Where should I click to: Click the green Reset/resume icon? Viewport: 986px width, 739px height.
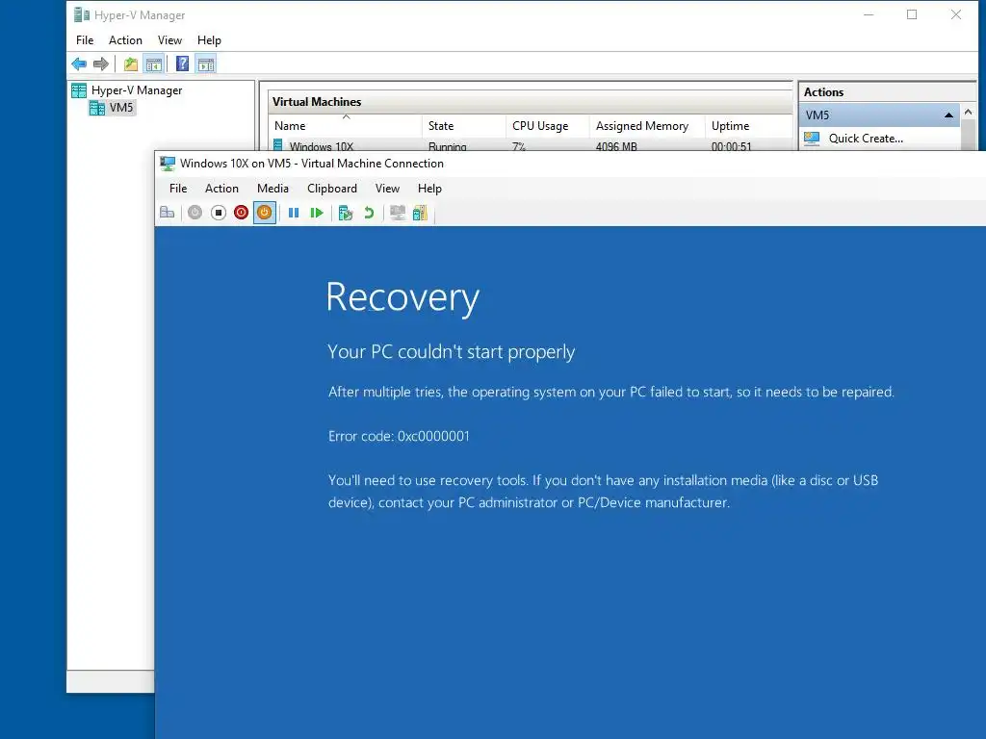pos(317,213)
